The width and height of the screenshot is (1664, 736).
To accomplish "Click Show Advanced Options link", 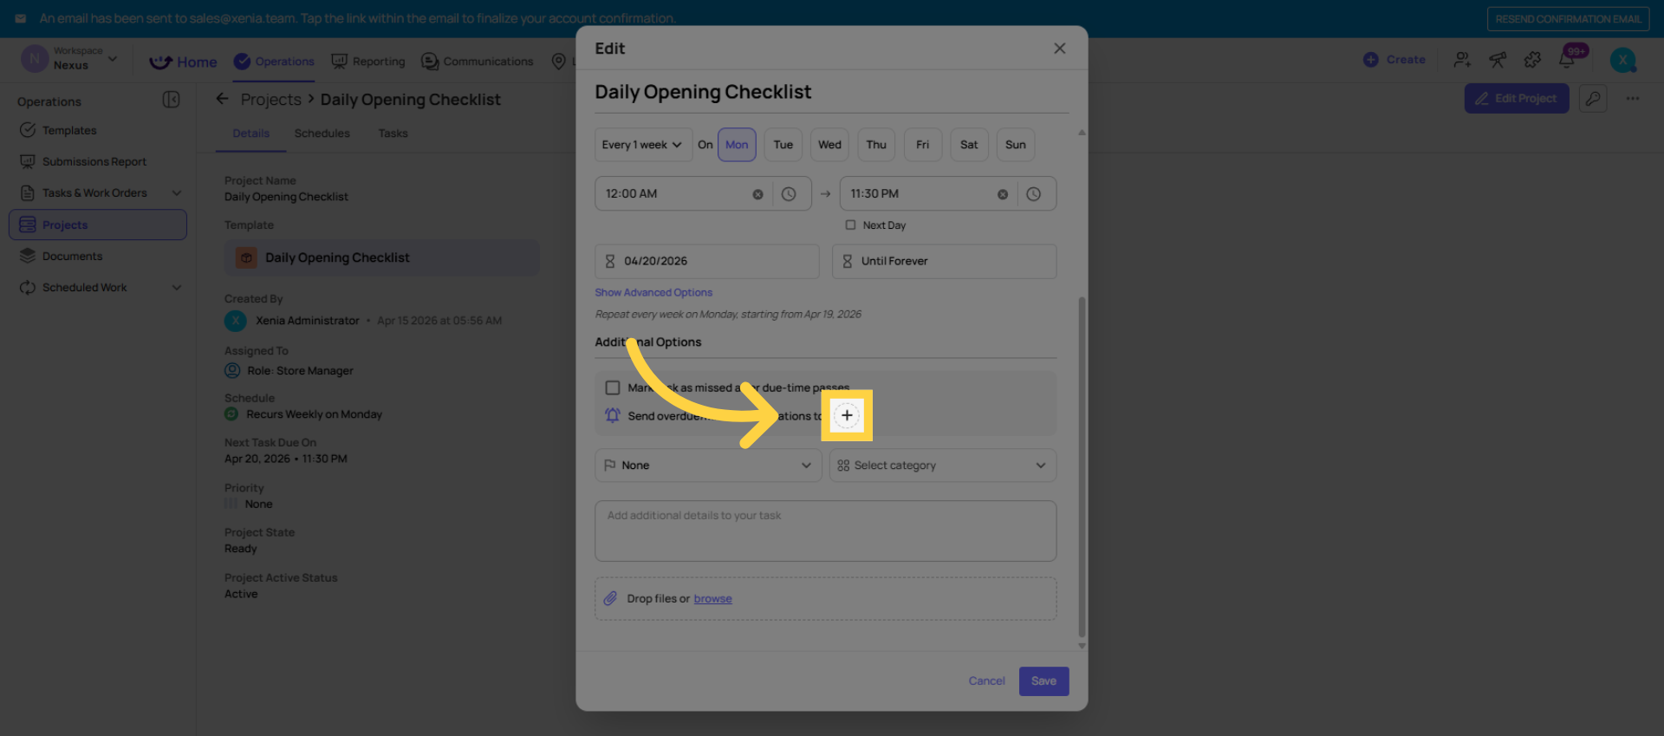I will click(653, 293).
